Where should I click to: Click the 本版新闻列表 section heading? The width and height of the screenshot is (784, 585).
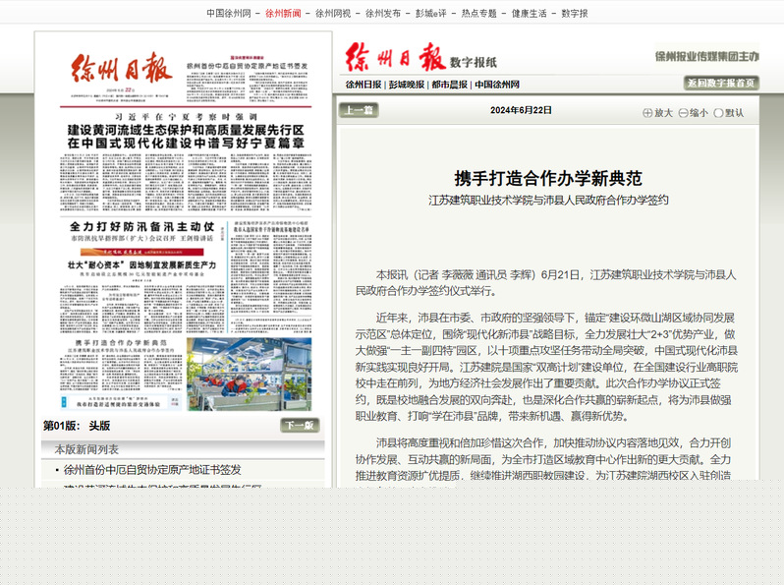86,449
